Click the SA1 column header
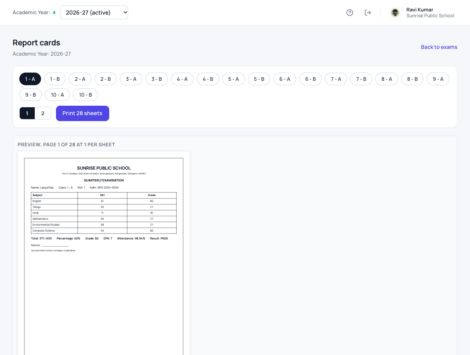The width and height of the screenshot is (470, 355). (102, 195)
